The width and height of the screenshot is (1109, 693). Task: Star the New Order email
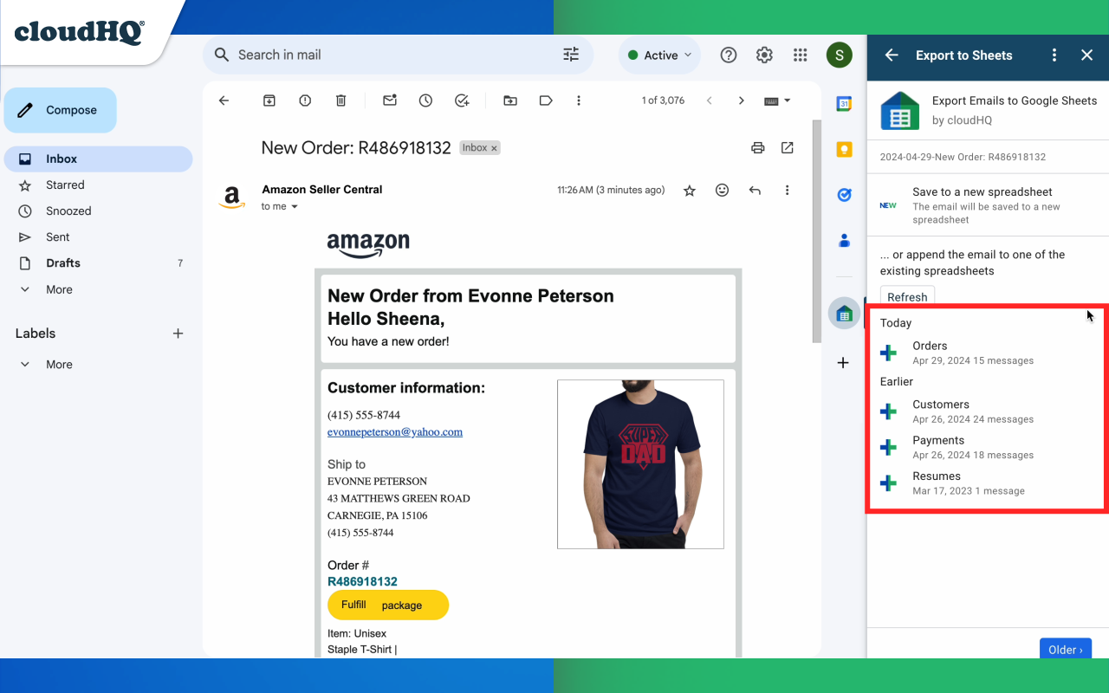coord(689,190)
